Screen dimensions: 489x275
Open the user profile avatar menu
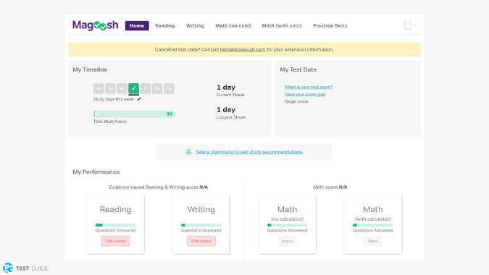409,25
